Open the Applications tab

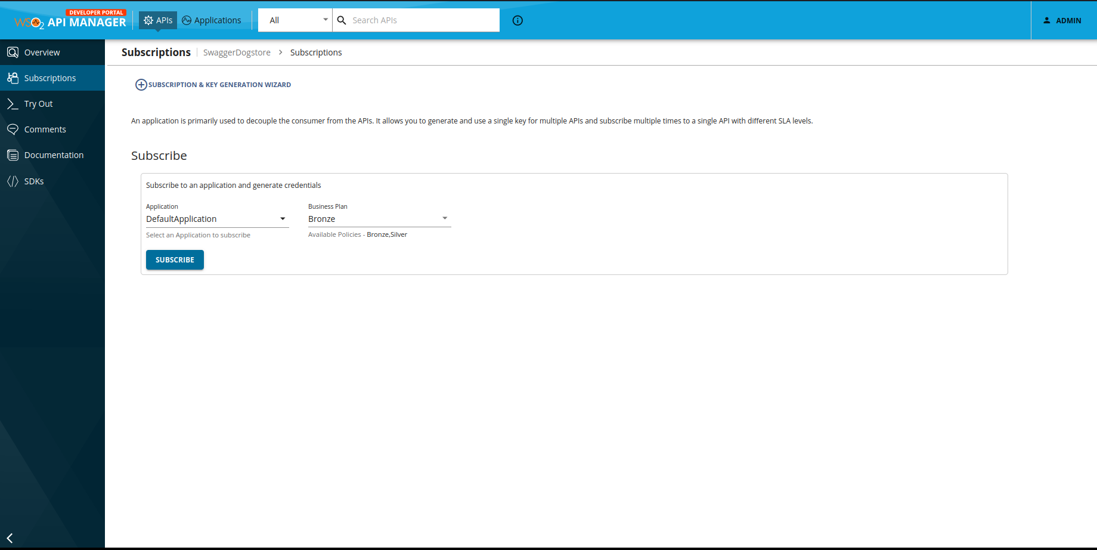click(212, 20)
